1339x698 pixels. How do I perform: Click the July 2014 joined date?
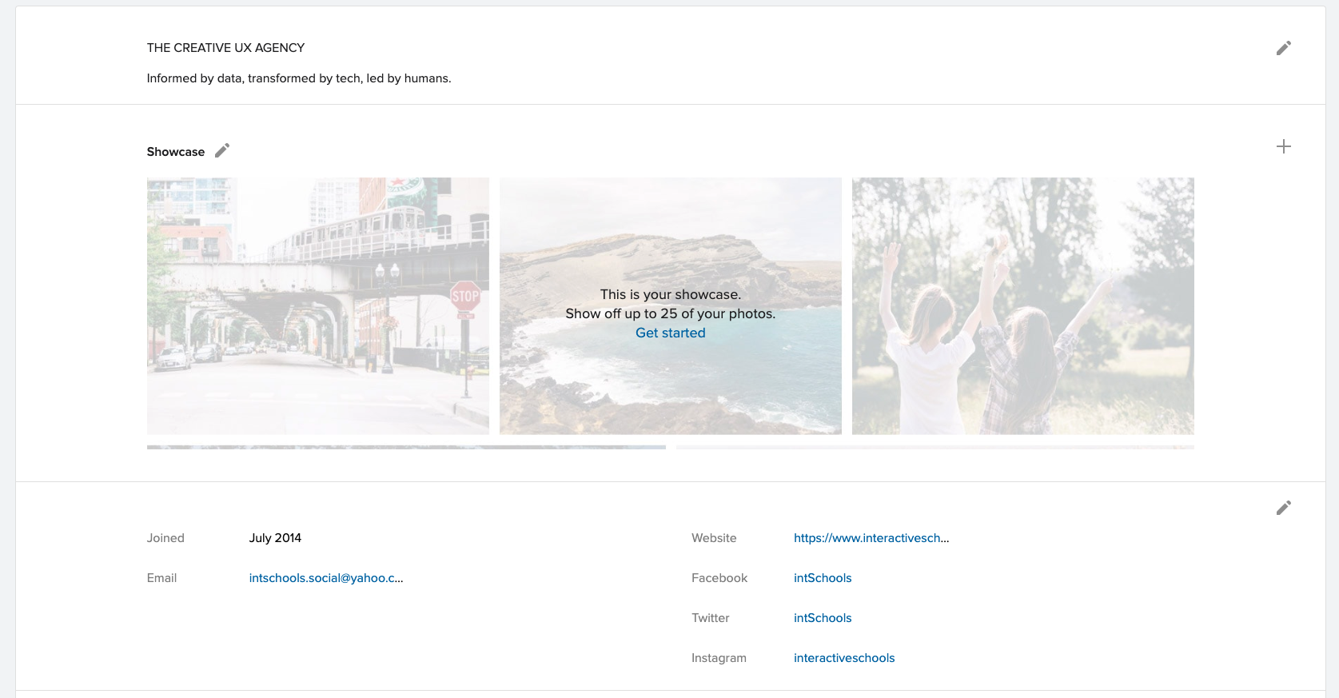[x=275, y=538]
